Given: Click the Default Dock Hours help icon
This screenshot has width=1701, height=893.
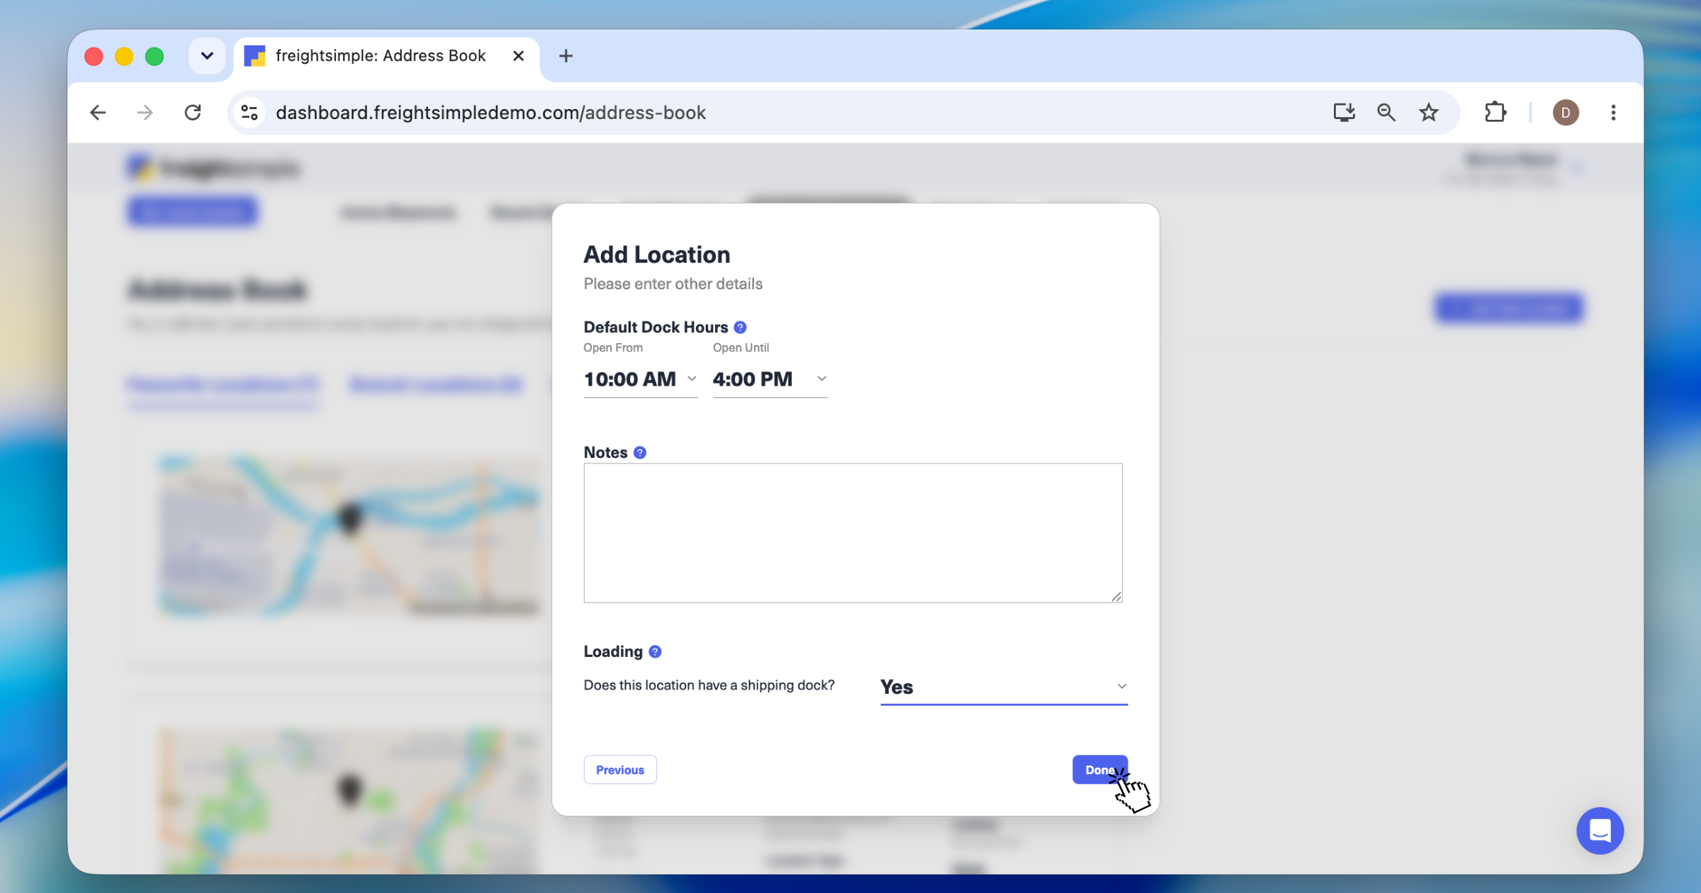Looking at the screenshot, I should pos(740,327).
